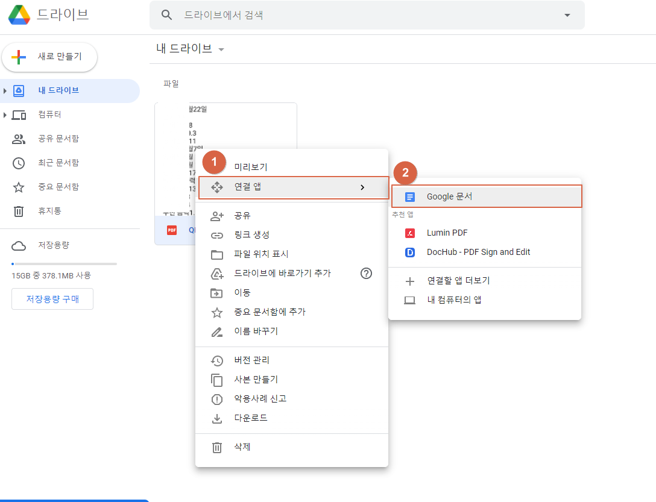
Task: Select 다운로드 menu entry
Action: 292,418
